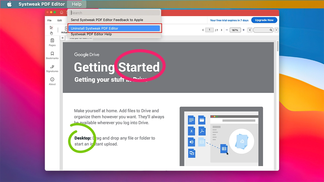Screen dimensions: 324x182
Task: Click the Help menu search field
Action: (x=115, y=13)
